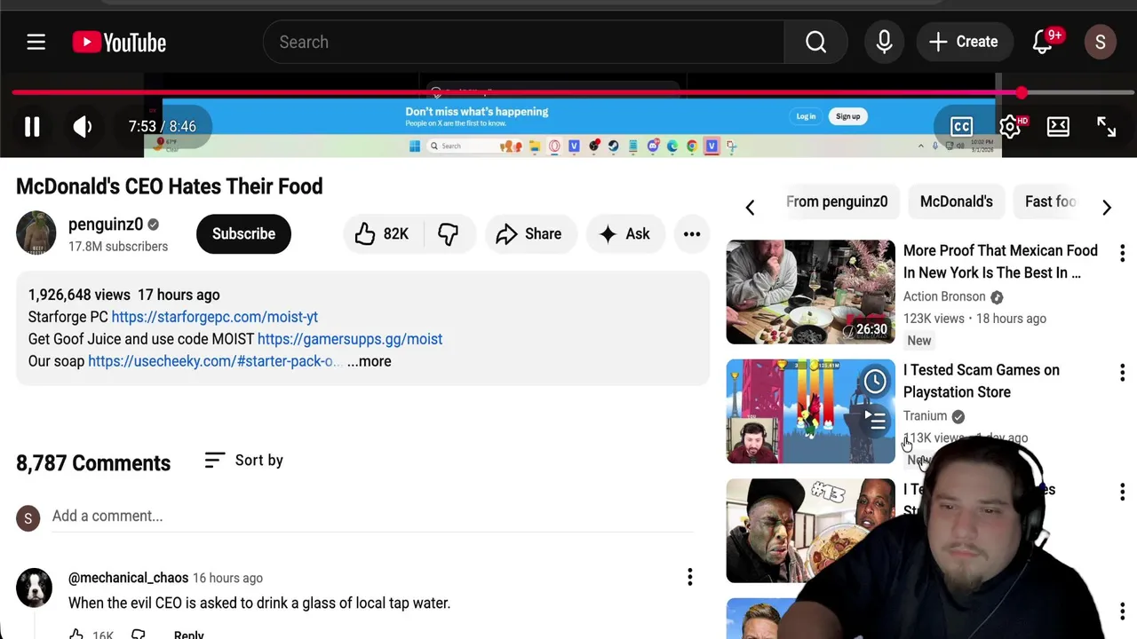Screen dimensions: 1137x639
Task: Click the Add a comment field
Action: pos(372,517)
